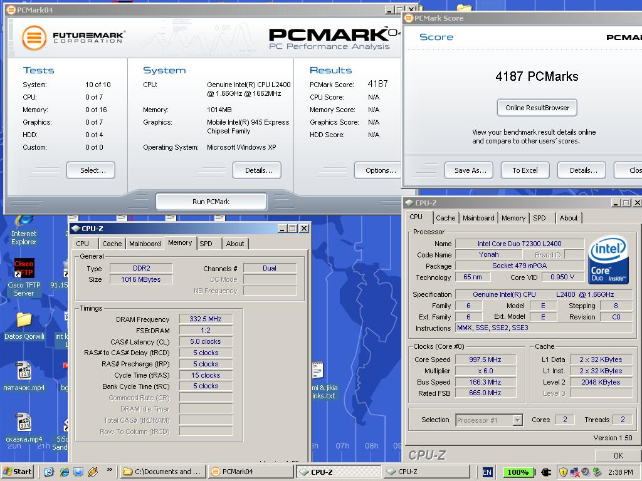Viewport: 642px width, 481px height.
Task: Open Mainboard tab in processor CPU-Z window
Action: tap(478, 218)
